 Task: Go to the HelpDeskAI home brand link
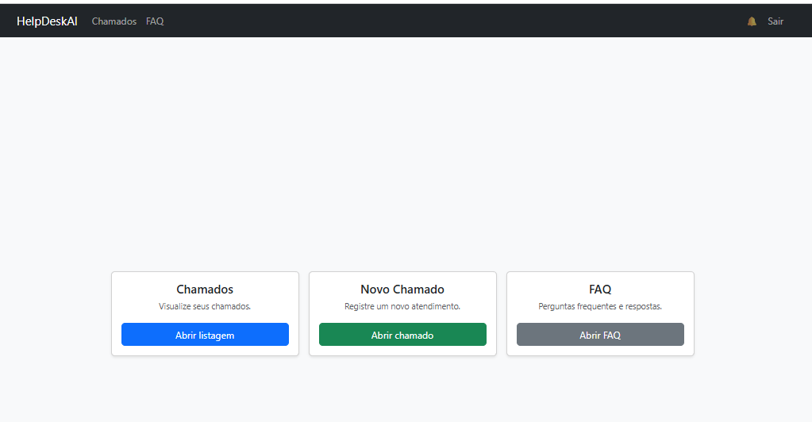coord(47,21)
